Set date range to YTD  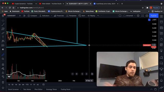point(27,85)
